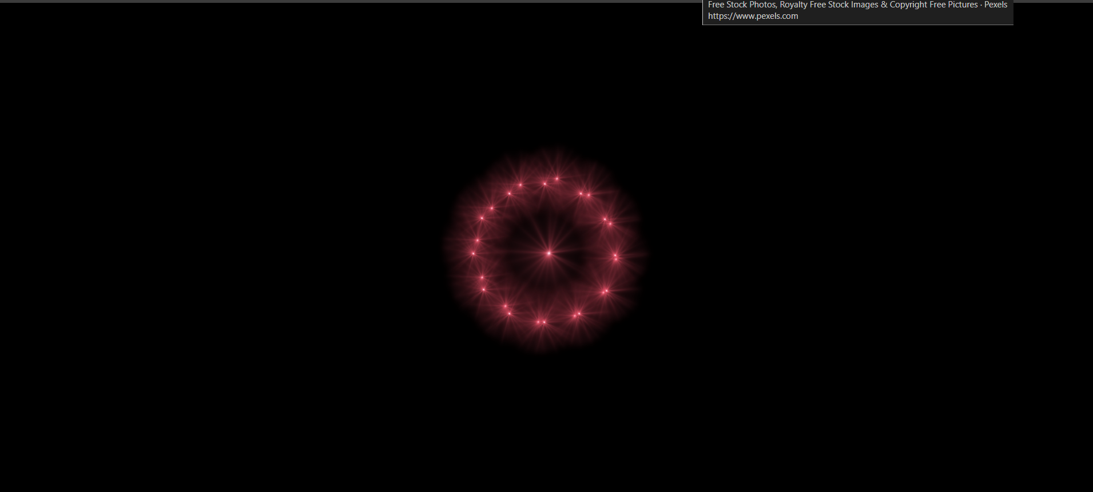
Task: Click the word "Pexels" ending the tooltip title
Action: [995, 5]
